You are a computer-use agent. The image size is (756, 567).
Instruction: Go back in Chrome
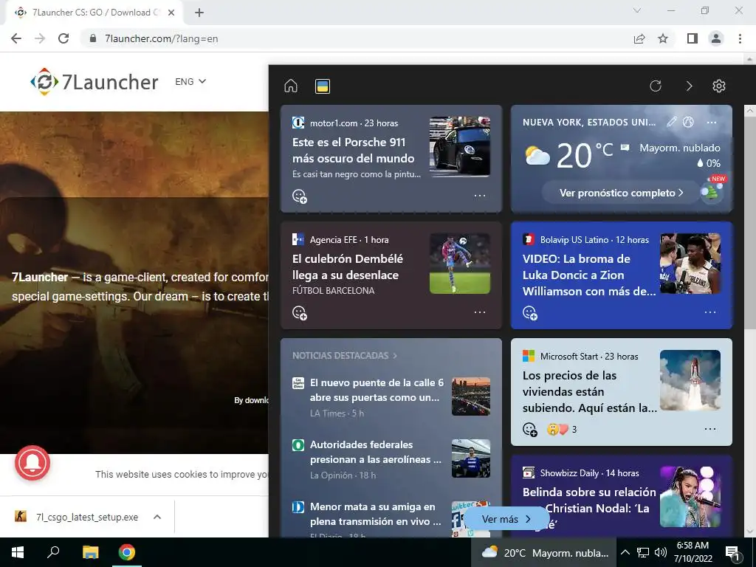(16, 38)
